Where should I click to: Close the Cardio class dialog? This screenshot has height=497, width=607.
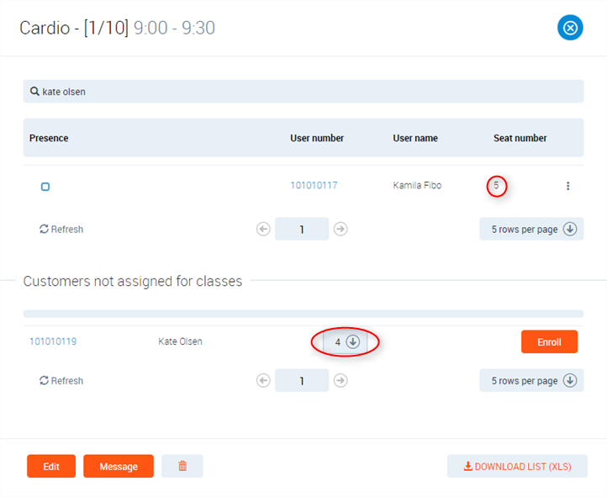(x=570, y=28)
